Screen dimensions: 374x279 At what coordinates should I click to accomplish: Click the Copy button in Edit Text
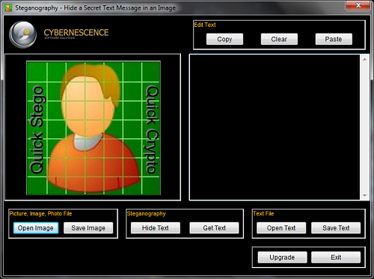click(x=224, y=39)
